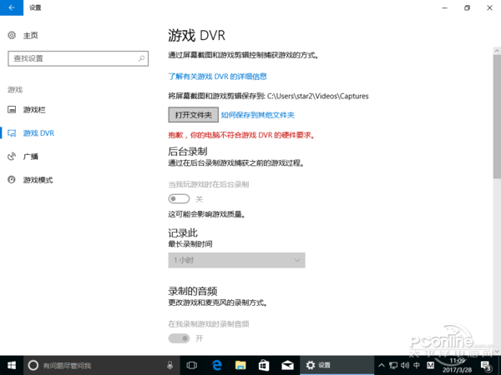Toggle record audio switch (开)
The width and height of the screenshot is (501, 375).
point(179,338)
